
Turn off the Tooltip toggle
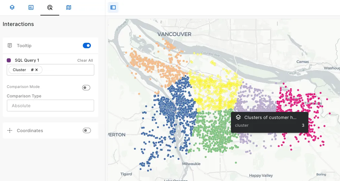tap(87, 46)
